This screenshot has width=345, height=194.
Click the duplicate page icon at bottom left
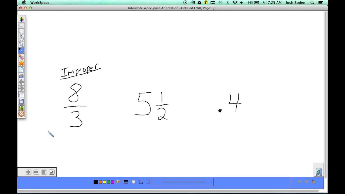[52, 172]
